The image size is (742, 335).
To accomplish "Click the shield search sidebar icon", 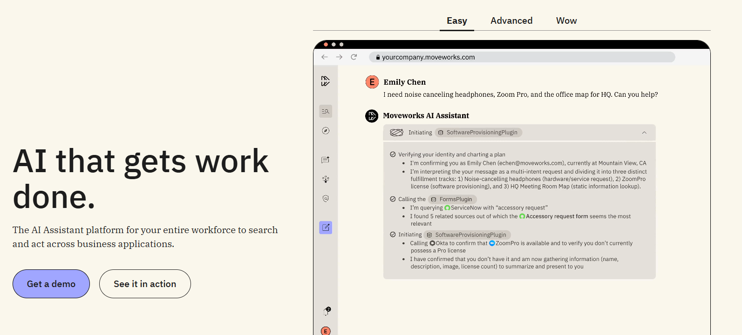I will 326,198.
